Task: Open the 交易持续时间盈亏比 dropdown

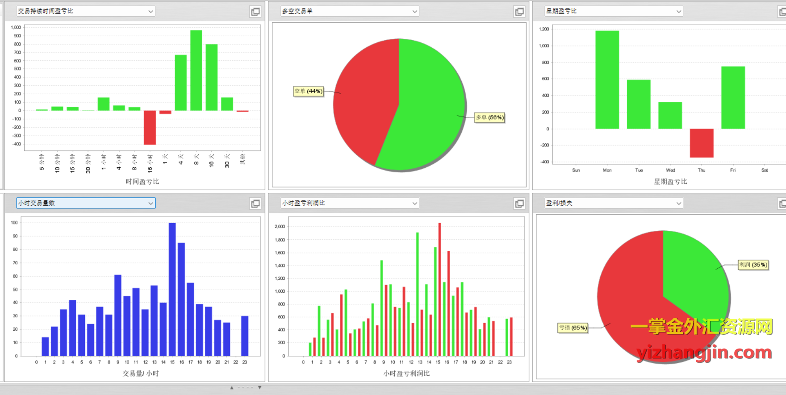Action: point(151,11)
